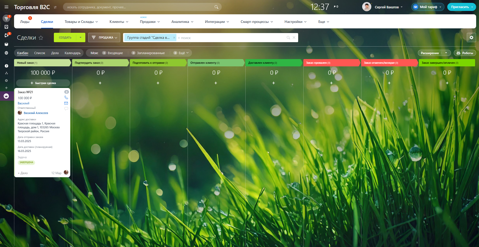Switch to Дела view
The height and width of the screenshot is (247, 479).
coord(55,53)
